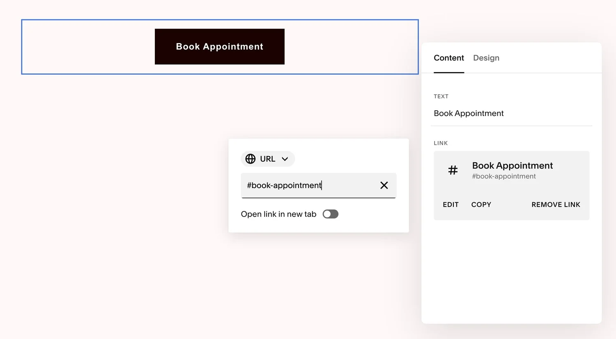Click COPY to copy the link
The width and height of the screenshot is (616, 339).
pos(481,205)
